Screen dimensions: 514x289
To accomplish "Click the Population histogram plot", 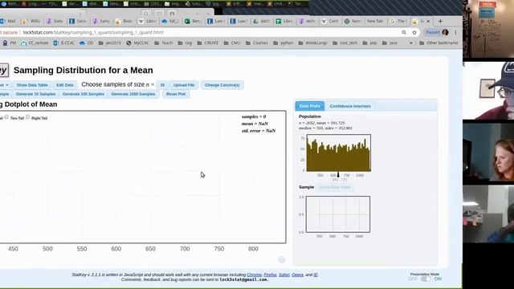I will coord(339,153).
